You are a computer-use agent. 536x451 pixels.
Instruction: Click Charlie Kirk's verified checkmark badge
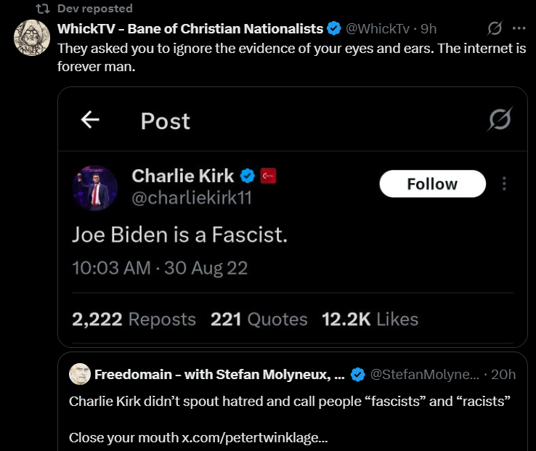[x=248, y=176]
